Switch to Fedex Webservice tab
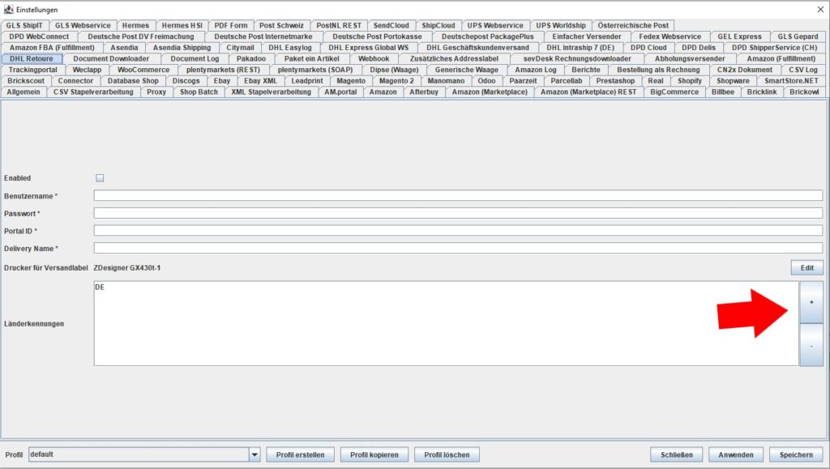830x469 pixels. point(670,36)
